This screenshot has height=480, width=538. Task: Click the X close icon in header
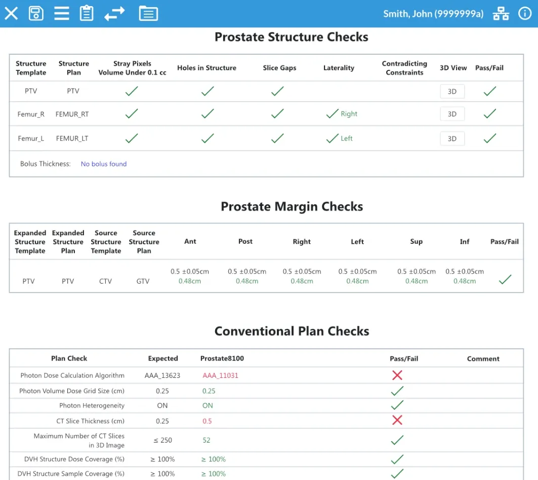pyautogui.click(x=11, y=13)
